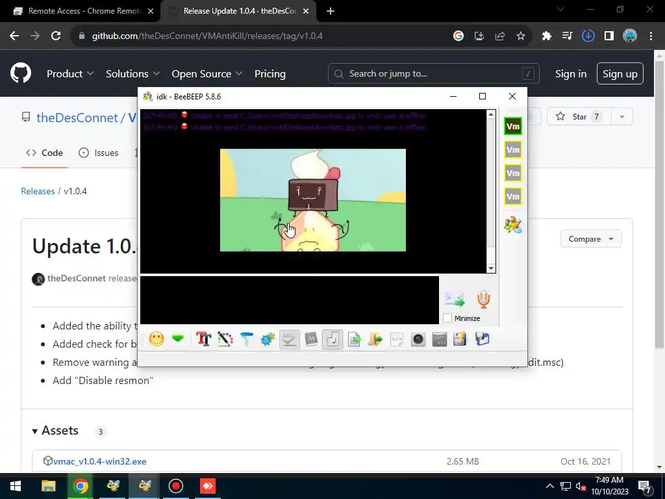
Task: Collapse the Assets section triangle
Action: 35,431
